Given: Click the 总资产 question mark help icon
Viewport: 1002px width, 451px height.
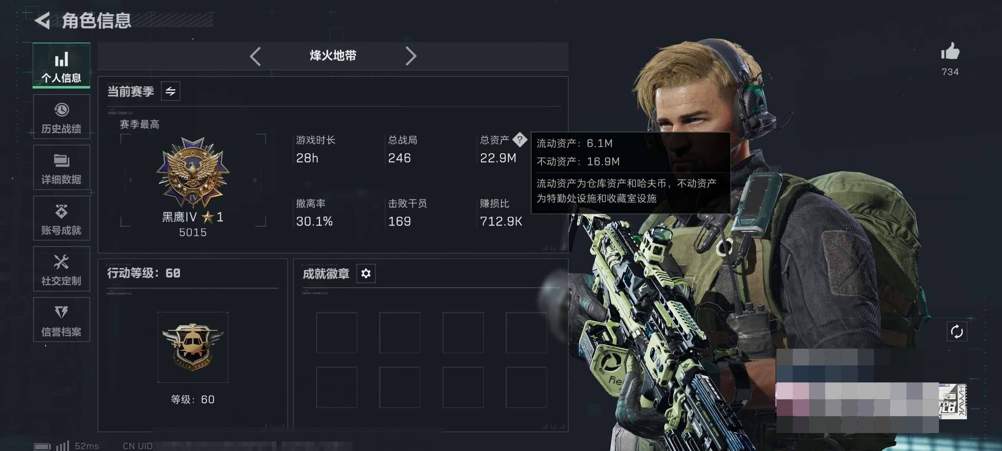Looking at the screenshot, I should click(520, 139).
